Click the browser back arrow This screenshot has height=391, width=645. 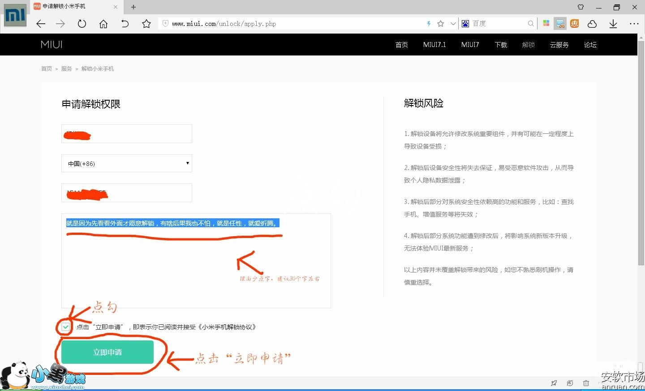tap(41, 24)
